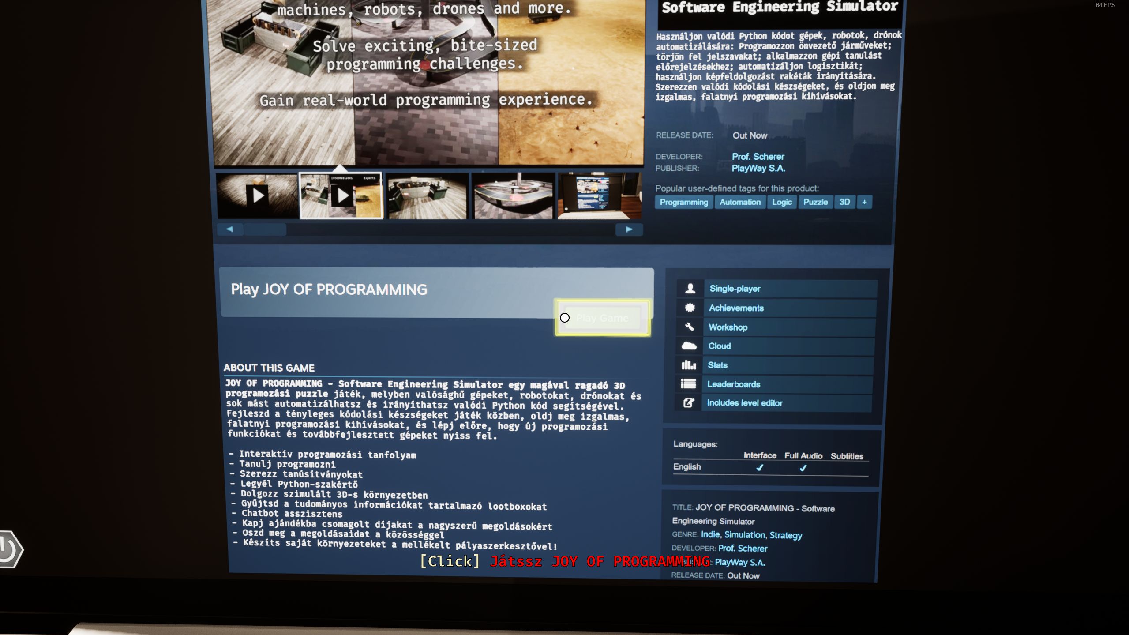Play the first video thumbnail
Screen dimensions: 1129x635
[x=258, y=195]
